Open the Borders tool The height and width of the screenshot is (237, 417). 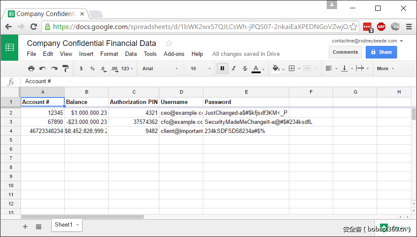(x=292, y=68)
